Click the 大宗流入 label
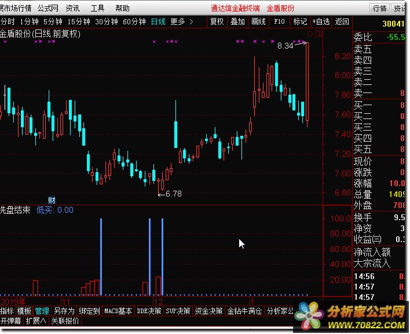This screenshot has width=410, height=334. 372,264
